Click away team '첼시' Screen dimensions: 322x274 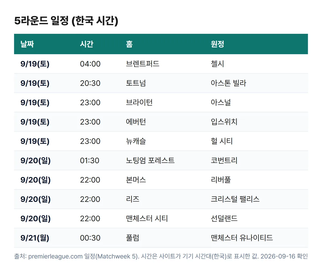click(x=217, y=64)
